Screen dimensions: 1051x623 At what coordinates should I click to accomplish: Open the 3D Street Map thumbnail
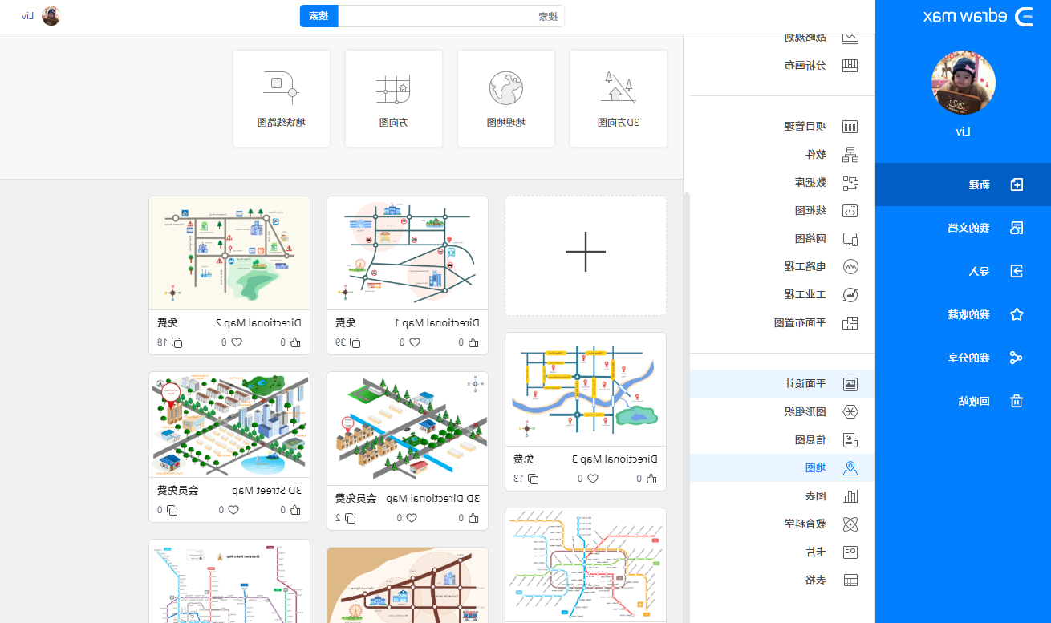[x=229, y=424]
